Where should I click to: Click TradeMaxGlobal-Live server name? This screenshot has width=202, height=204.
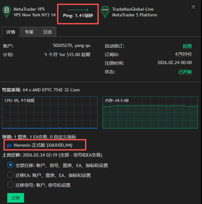tap(133, 9)
